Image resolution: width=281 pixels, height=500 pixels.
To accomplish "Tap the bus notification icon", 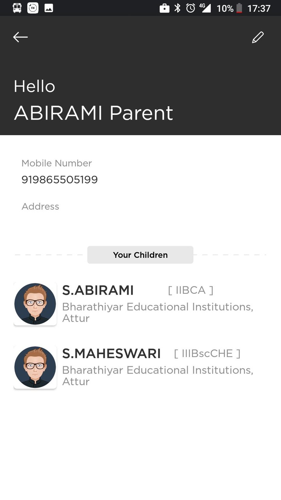I will [x=17, y=8].
